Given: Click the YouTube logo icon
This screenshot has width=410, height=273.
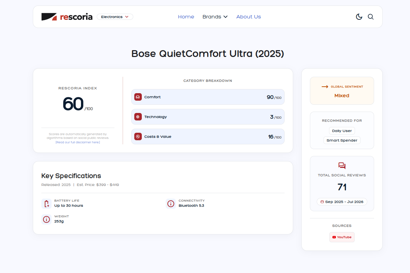Looking at the screenshot, I should click(x=334, y=237).
